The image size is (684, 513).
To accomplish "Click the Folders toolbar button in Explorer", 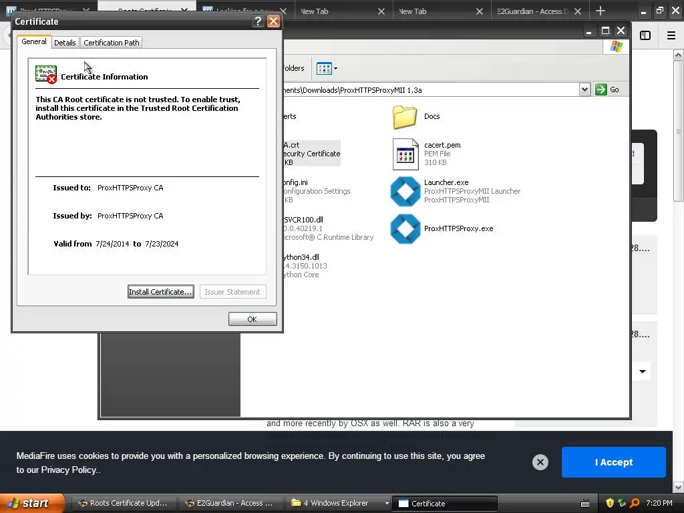I will (294, 69).
